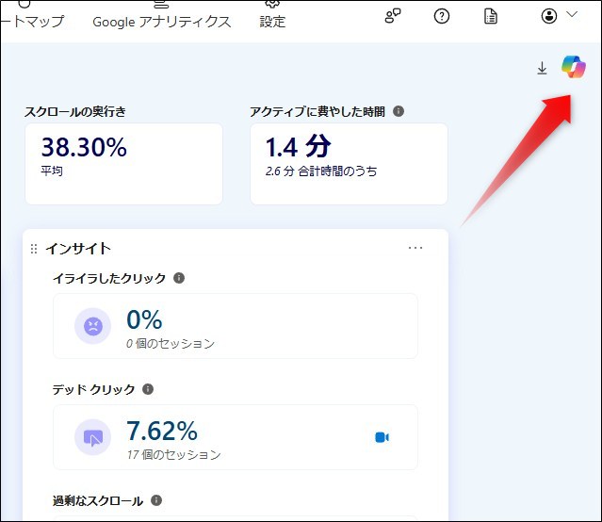Click the 0% rage click value
Viewport: 602px width, 522px height.
coord(144,319)
